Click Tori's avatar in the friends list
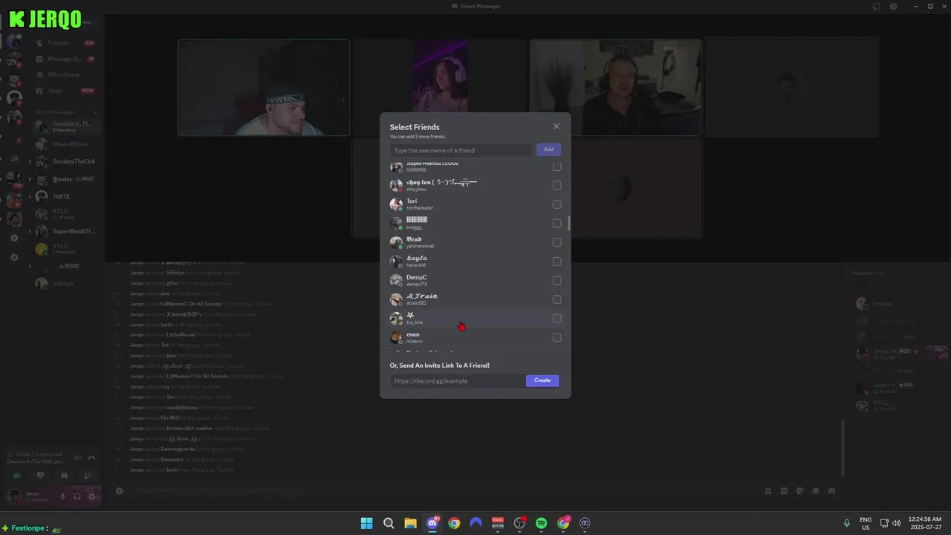This screenshot has width=951, height=535. [396, 204]
